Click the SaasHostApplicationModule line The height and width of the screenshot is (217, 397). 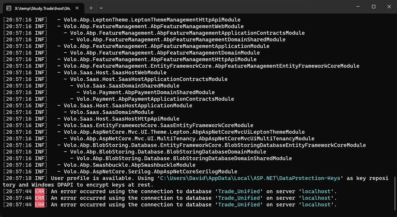98,105
